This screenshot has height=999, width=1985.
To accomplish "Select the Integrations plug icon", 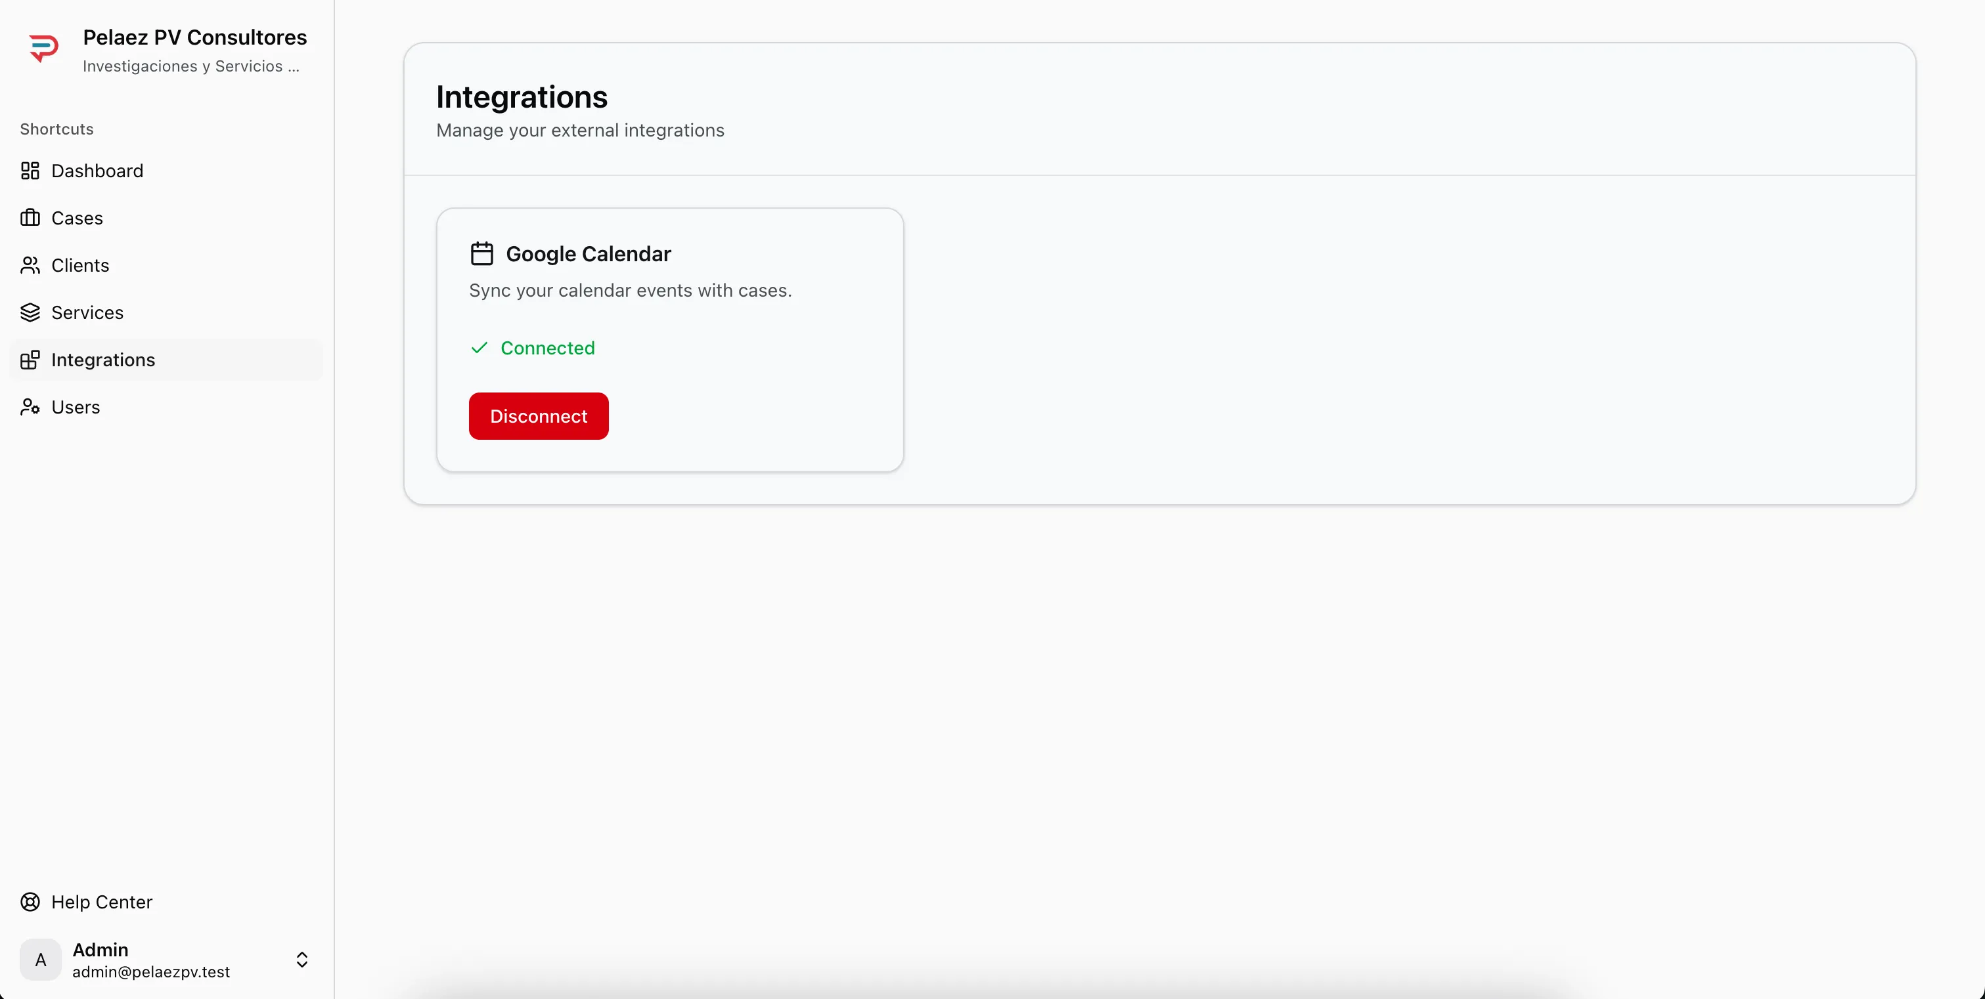I will 31,360.
